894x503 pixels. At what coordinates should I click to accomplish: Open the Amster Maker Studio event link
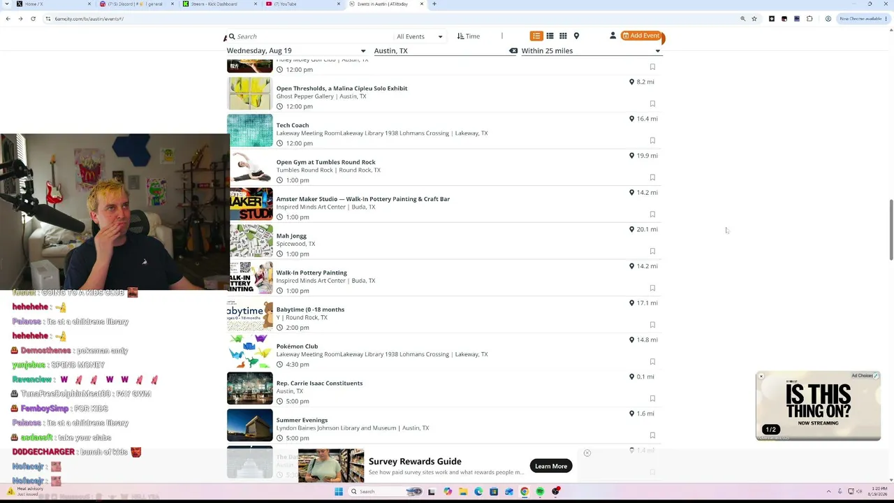(362, 199)
